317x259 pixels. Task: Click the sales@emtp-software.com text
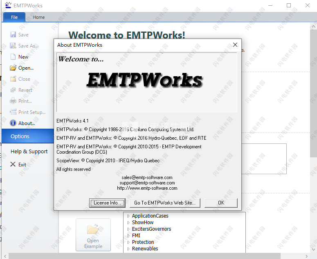pyautogui.click(x=147, y=177)
